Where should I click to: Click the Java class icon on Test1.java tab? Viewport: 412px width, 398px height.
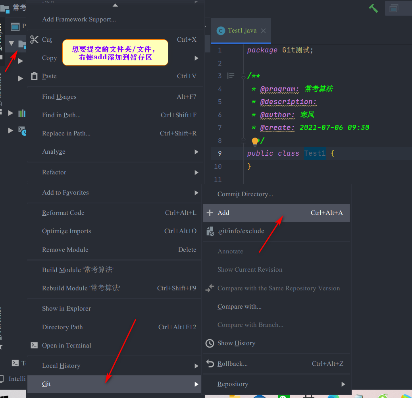pos(221,31)
